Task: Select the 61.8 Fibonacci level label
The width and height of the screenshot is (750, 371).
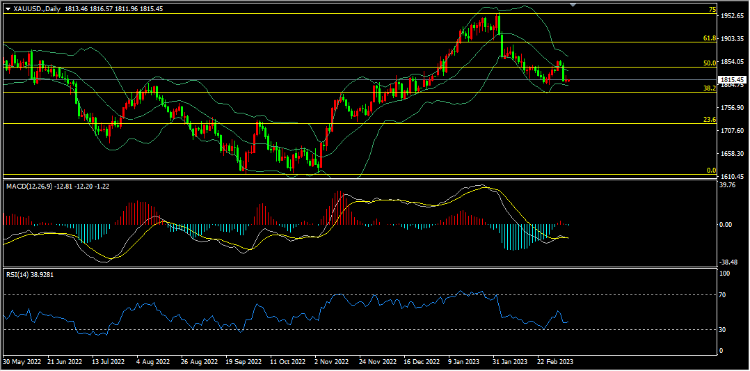Action: [x=710, y=38]
